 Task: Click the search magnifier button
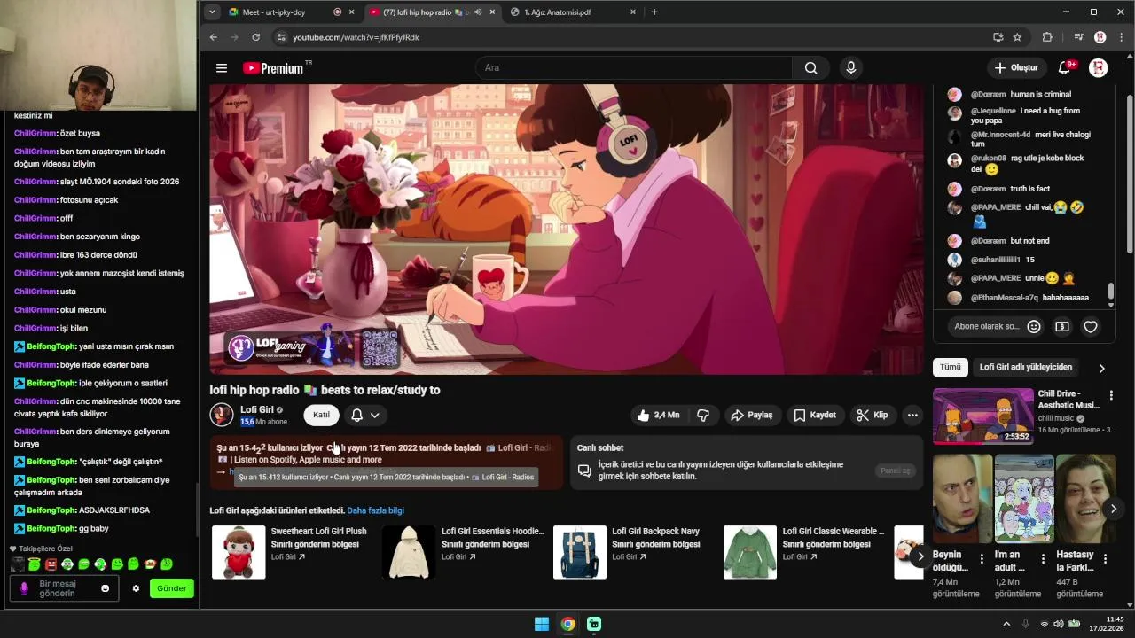tap(810, 68)
